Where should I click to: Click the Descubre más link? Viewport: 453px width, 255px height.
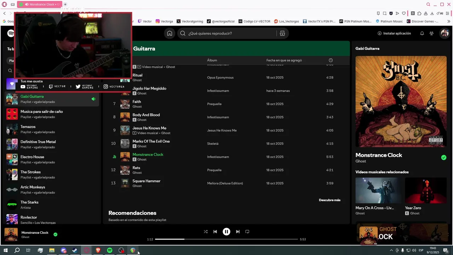329,200
